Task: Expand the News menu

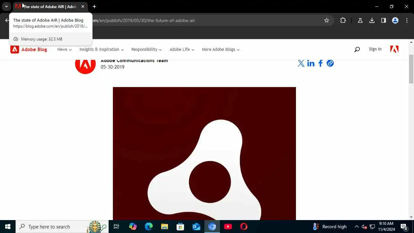Action: click(x=64, y=50)
